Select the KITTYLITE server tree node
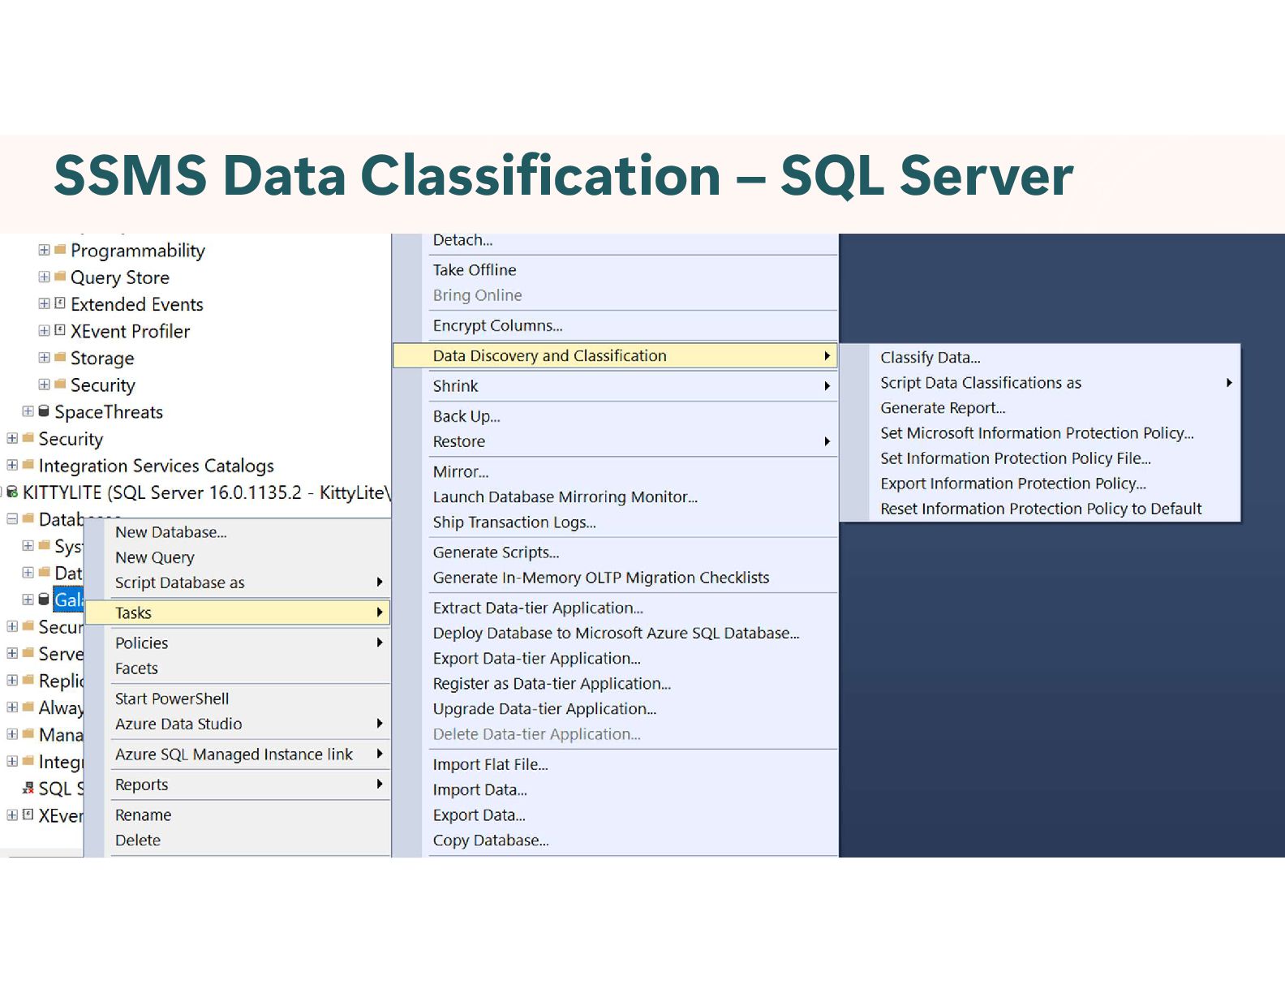This screenshot has height=993, width=1285. (207, 492)
